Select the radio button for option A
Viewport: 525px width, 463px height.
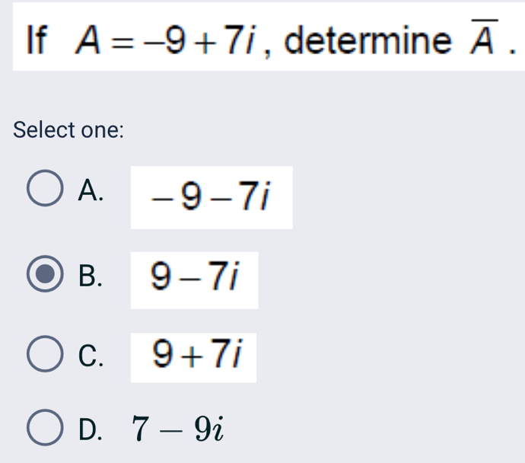tap(46, 191)
